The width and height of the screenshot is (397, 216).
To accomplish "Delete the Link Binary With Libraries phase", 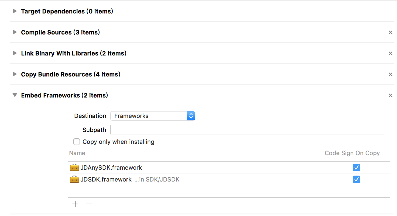I will tap(390, 53).
